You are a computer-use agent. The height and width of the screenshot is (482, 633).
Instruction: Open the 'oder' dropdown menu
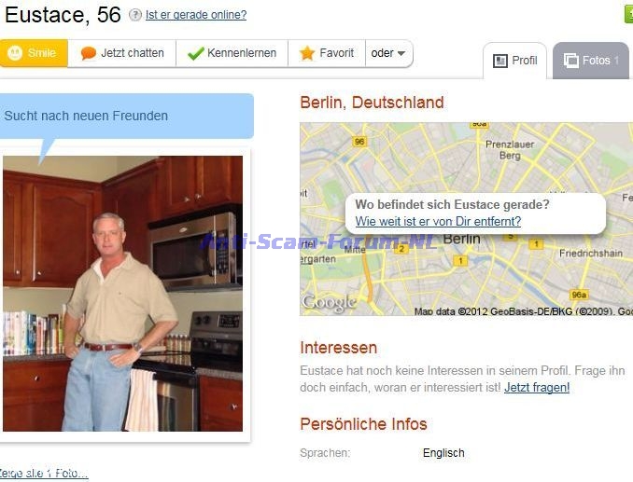pyautogui.click(x=388, y=53)
